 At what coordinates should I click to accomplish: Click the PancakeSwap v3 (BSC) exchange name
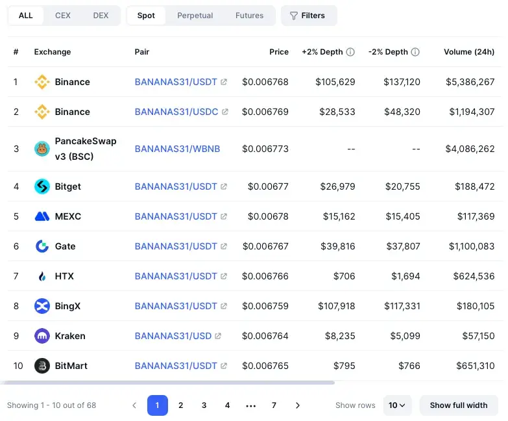86,149
